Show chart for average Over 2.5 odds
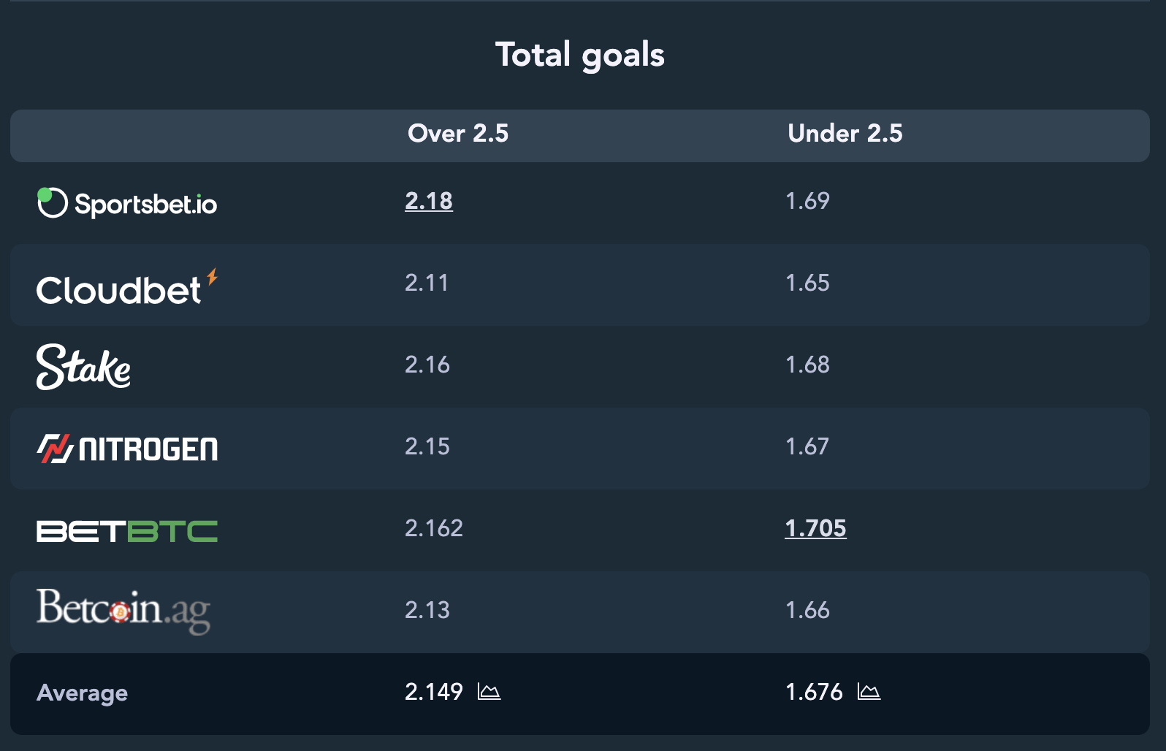The width and height of the screenshot is (1166, 751). coord(489,691)
